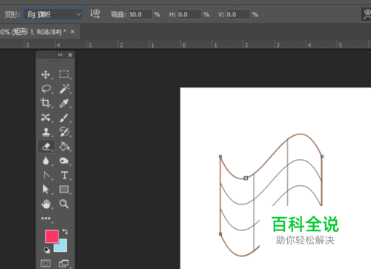Click the top-left warp corner handle
The width and height of the screenshot is (371, 269).
point(220,157)
